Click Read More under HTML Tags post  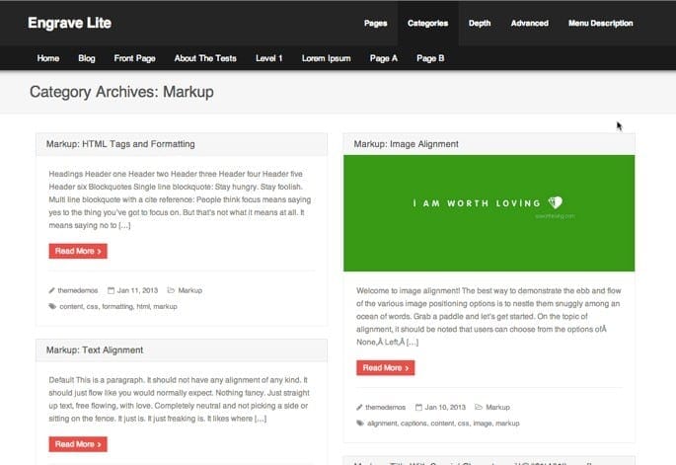78,251
